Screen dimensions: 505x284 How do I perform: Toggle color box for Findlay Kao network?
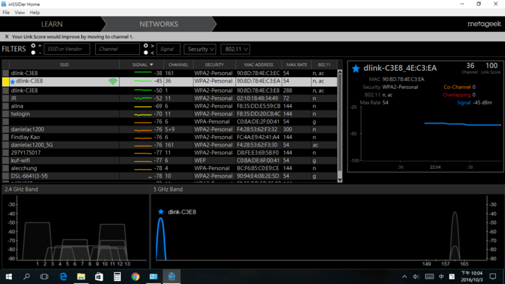pyautogui.click(x=6, y=137)
